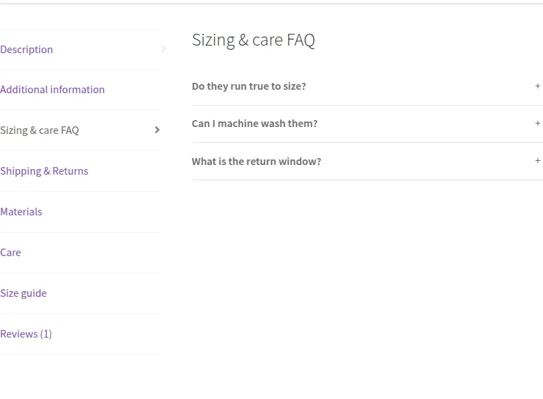
Task: Expand 'Do they run true to size?' plus icon
Action: click(537, 86)
